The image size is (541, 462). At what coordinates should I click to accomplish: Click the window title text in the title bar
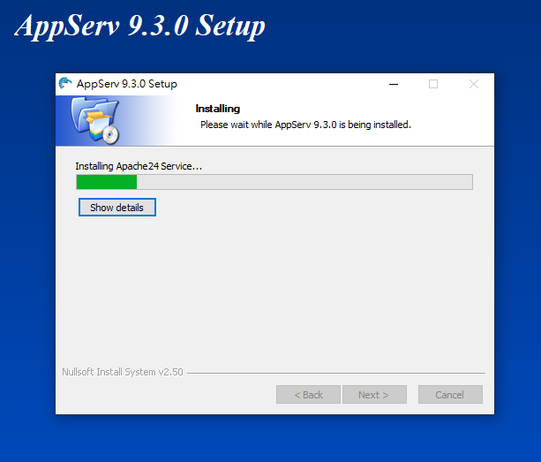[x=126, y=84]
